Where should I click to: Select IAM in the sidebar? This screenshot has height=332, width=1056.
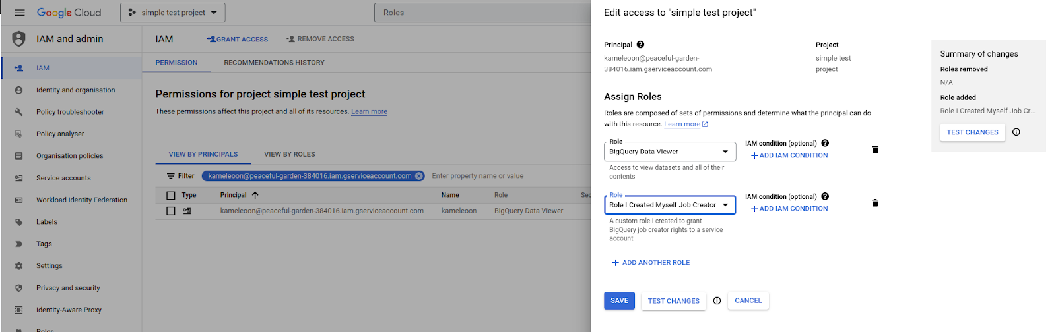[71, 68]
